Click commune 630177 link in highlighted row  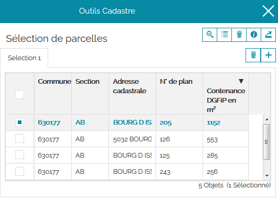49,123
